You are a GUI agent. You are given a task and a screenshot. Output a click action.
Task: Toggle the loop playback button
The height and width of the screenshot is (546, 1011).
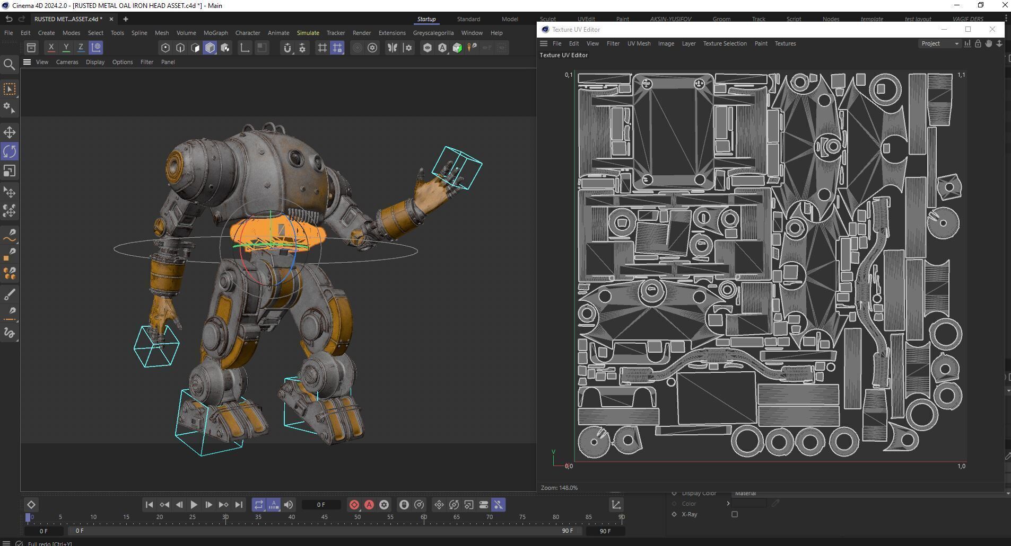click(x=258, y=505)
